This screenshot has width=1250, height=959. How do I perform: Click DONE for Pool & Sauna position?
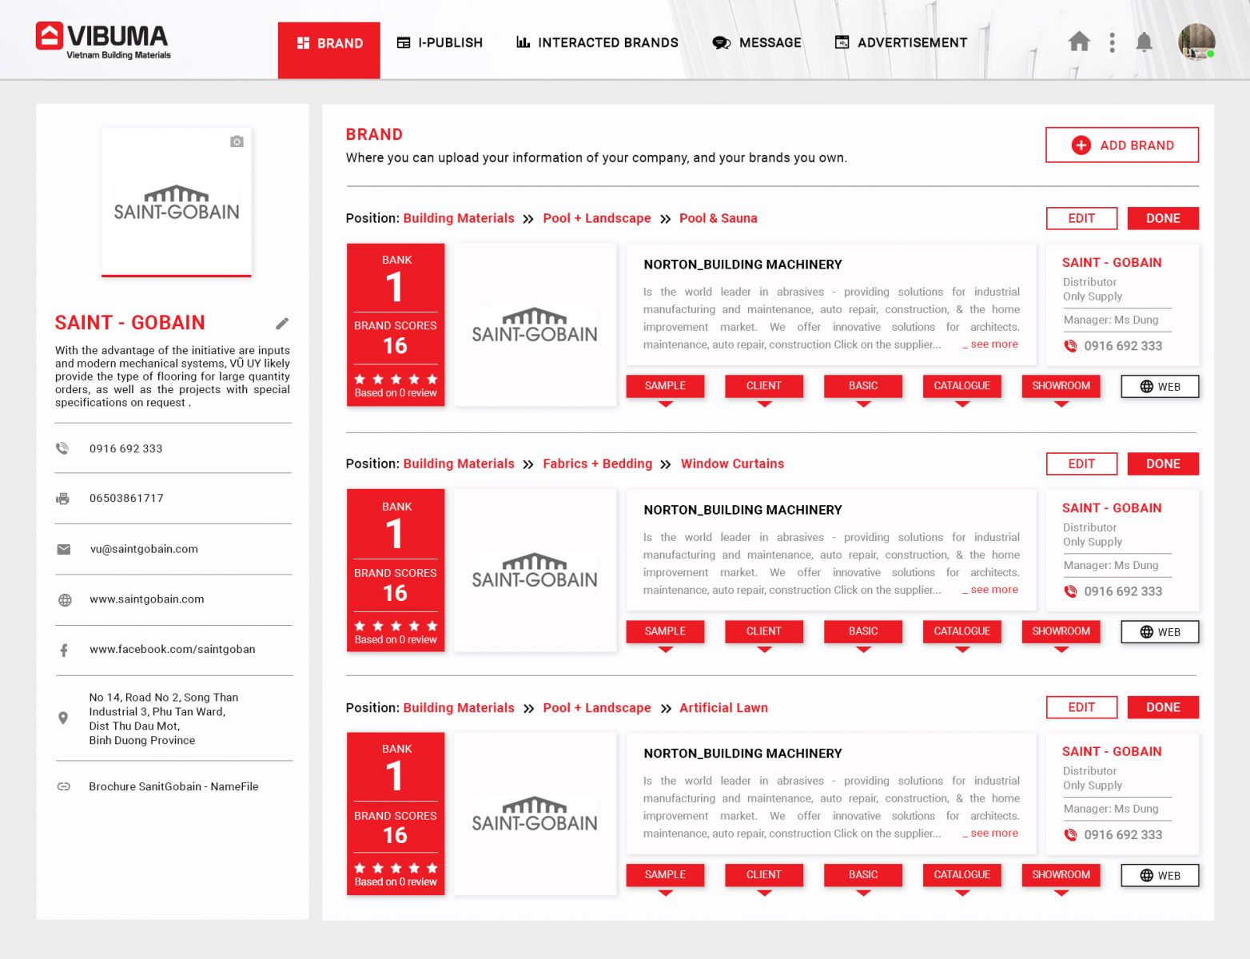click(1163, 218)
